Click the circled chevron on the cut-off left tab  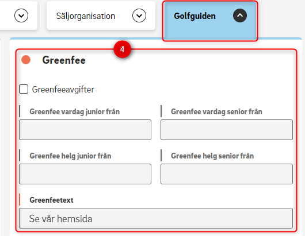click(x=21, y=16)
